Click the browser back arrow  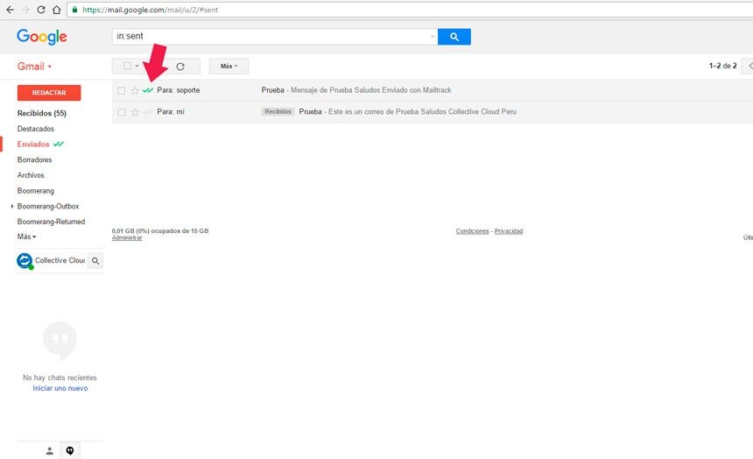click(x=11, y=10)
